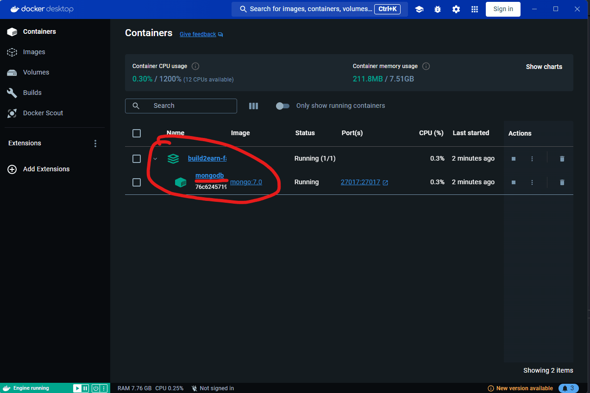The width and height of the screenshot is (590, 393).
Task: Open Docker Scout from the sidebar
Action: 42,113
